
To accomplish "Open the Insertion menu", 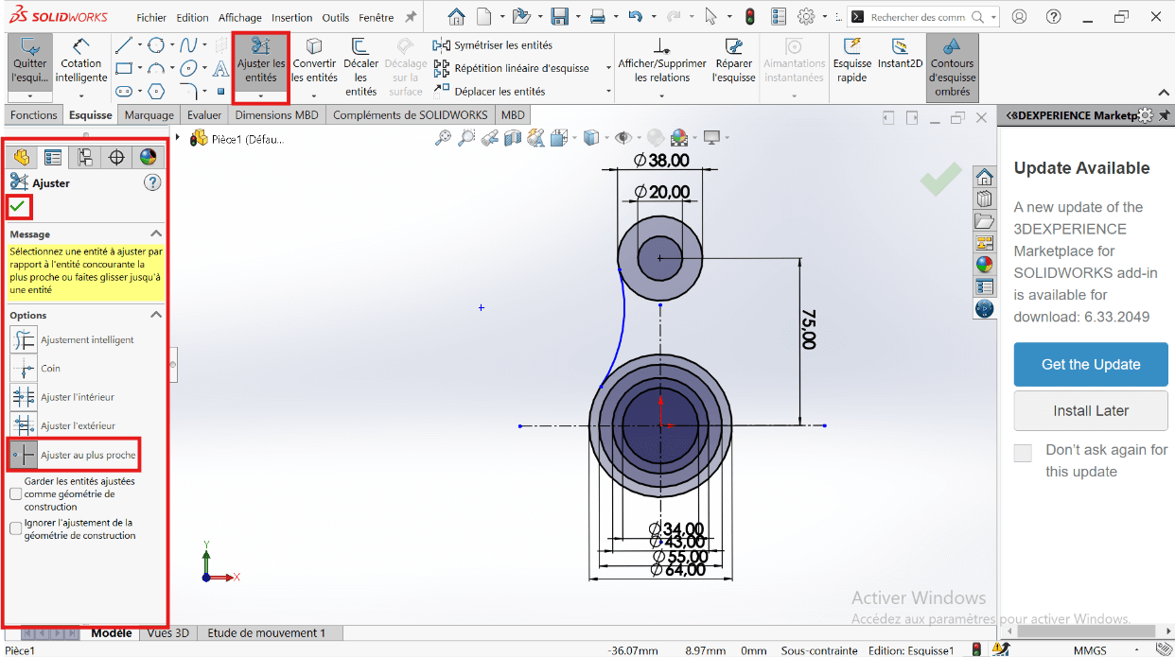I will point(291,17).
